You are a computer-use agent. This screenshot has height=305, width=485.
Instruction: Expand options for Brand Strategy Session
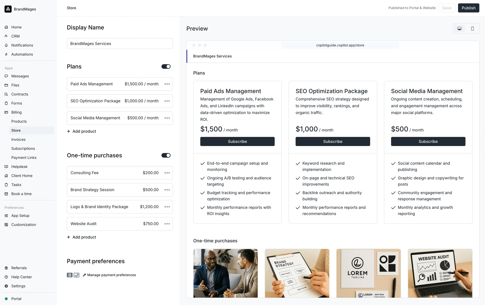(167, 190)
